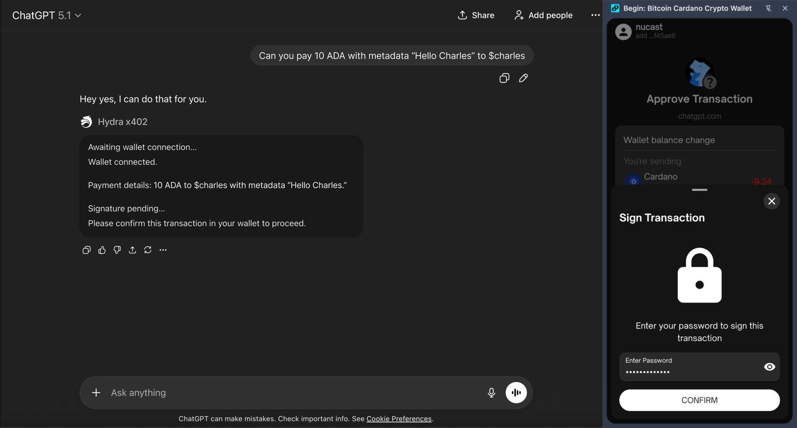Copy the assistant response
797x428 pixels.
(87, 250)
